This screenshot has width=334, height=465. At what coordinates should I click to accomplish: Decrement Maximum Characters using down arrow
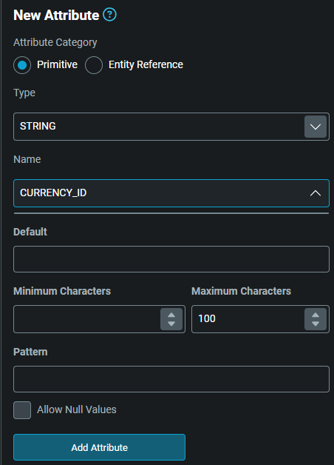[x=316, y=324]
